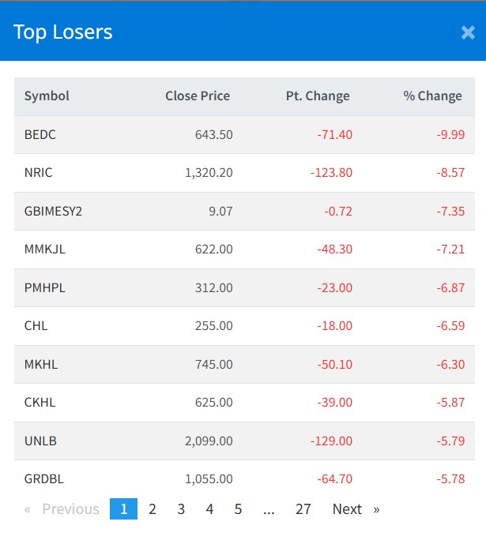Select the BEDC symbol row

tap(40, 134)
